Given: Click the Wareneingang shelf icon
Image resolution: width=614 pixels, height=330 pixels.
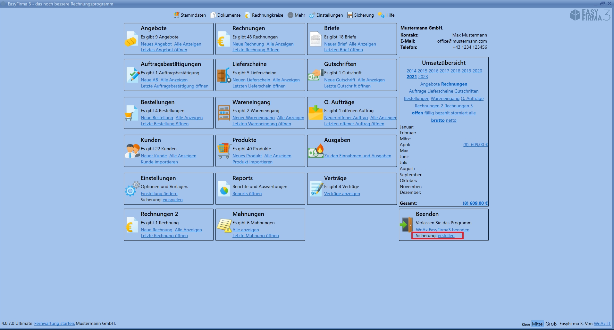Looking at the screenshot, I should (x=224, y=113).
